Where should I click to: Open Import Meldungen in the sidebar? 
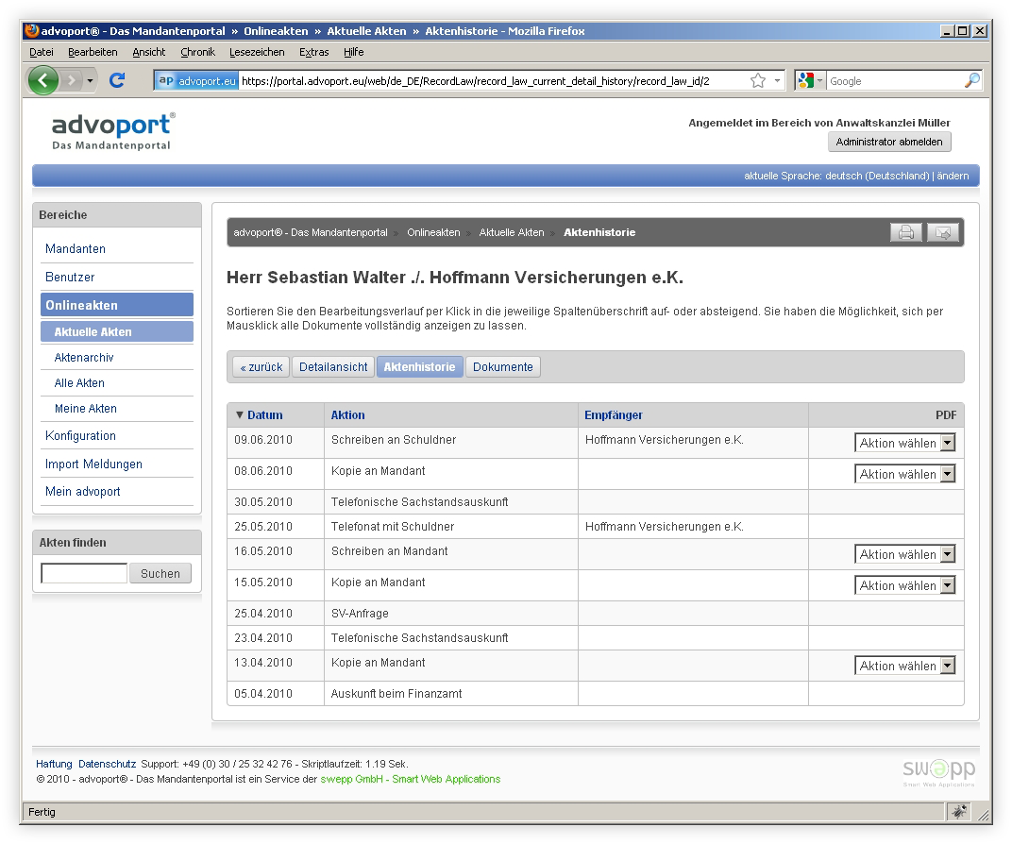pos(93,464)
